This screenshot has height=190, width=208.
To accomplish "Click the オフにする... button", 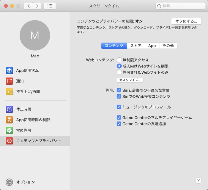I will pyautogui.click(x=186, y=21).
